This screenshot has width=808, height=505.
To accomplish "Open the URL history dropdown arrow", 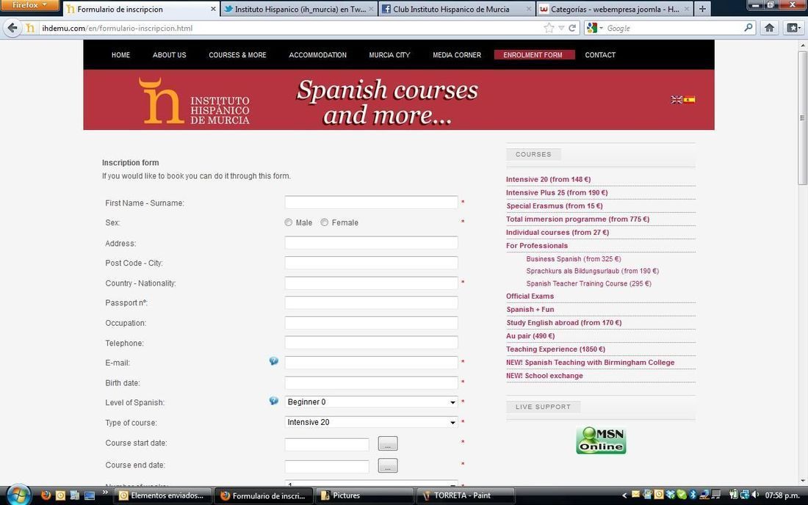I will coord(561,29).
